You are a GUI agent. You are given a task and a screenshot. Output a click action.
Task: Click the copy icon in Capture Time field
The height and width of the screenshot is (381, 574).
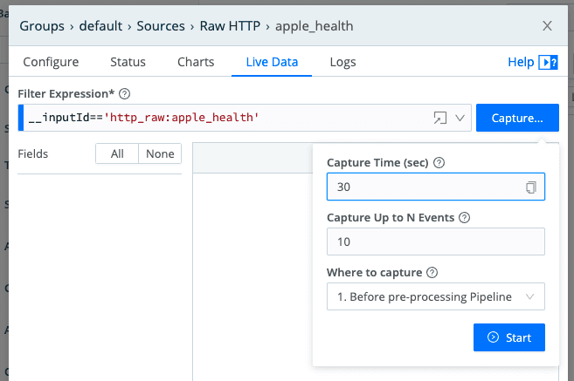pos(530,187)
